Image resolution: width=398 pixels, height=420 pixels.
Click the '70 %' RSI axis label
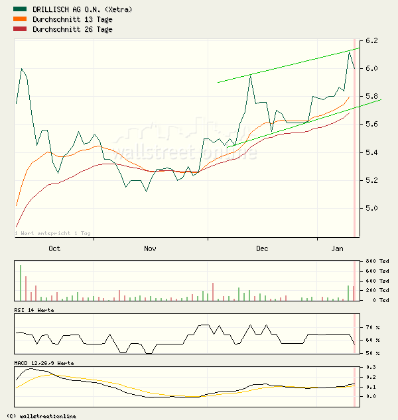pos(373,327)
